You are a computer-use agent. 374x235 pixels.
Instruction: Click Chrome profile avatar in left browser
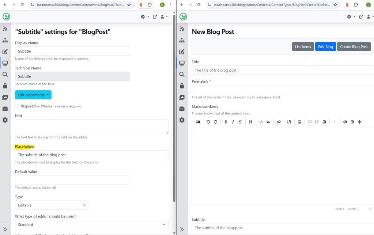[162, 5]
